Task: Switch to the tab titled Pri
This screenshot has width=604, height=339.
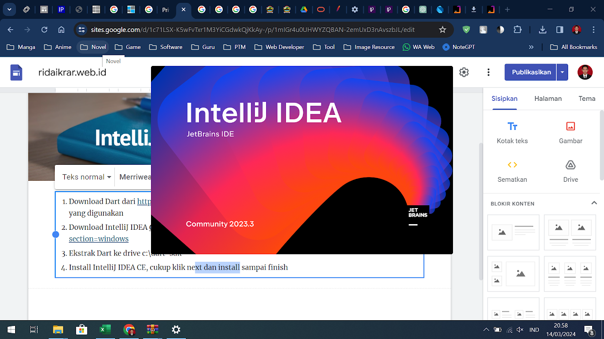Action: tap(165, 9)
